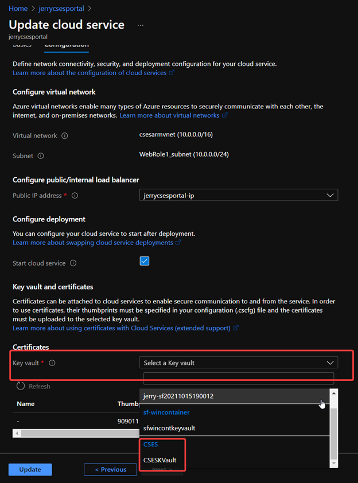
Task: Click the CSES group header in list
Action: coord(151,444)
